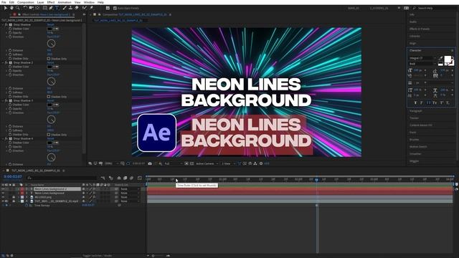
Task: Open the File menu
Action: coord(4,2)
